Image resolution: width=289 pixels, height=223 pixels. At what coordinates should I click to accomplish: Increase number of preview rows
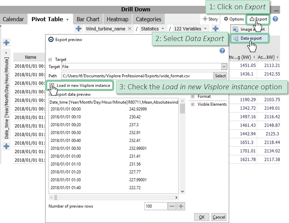click(181, 206)
